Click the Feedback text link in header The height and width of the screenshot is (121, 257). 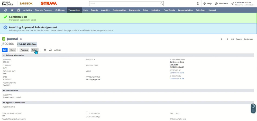(x=224, y=4)
